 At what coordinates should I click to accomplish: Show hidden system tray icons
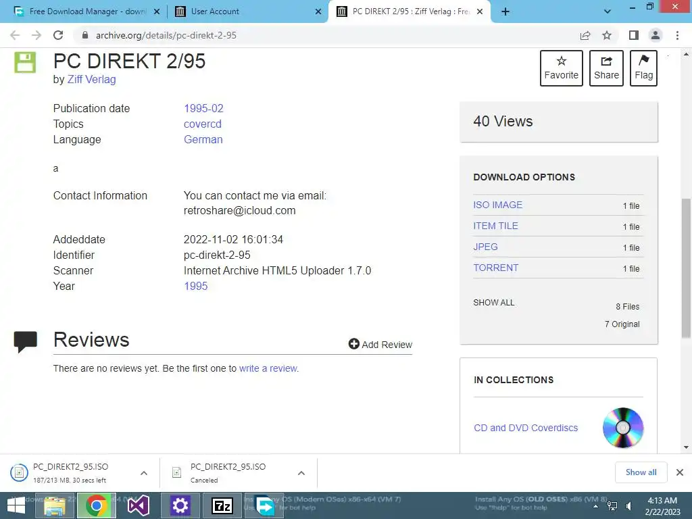click(x=596, y=505)
